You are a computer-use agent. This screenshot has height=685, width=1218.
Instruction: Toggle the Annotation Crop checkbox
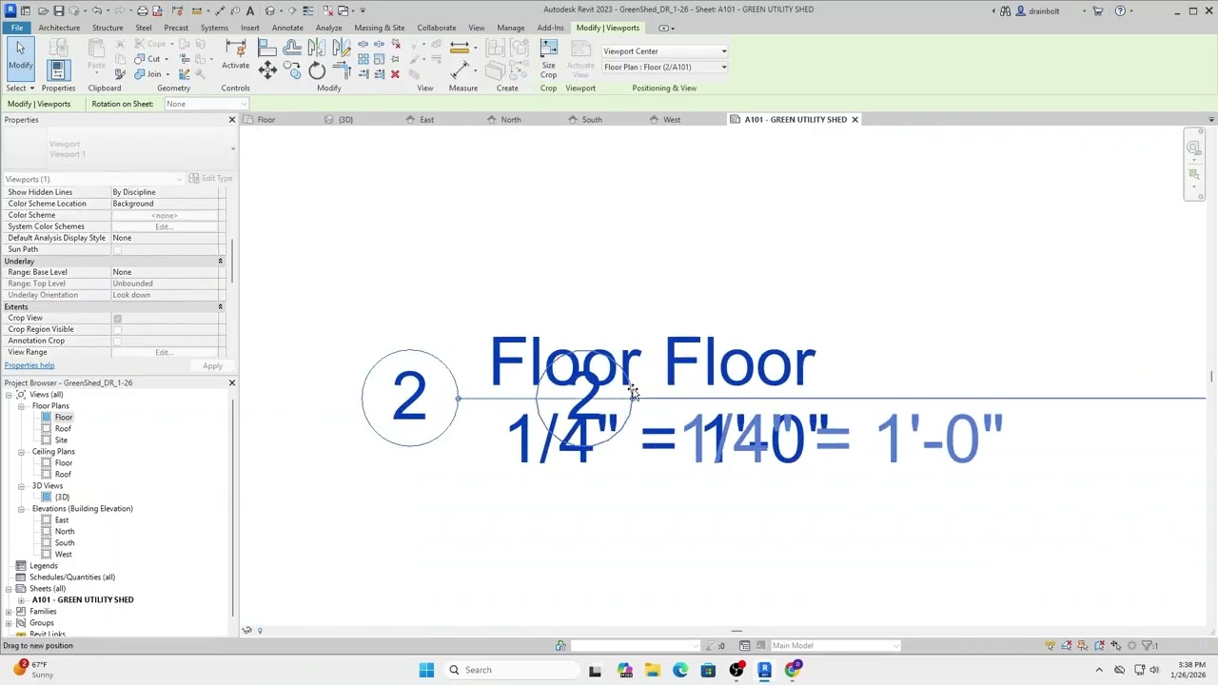117,341
